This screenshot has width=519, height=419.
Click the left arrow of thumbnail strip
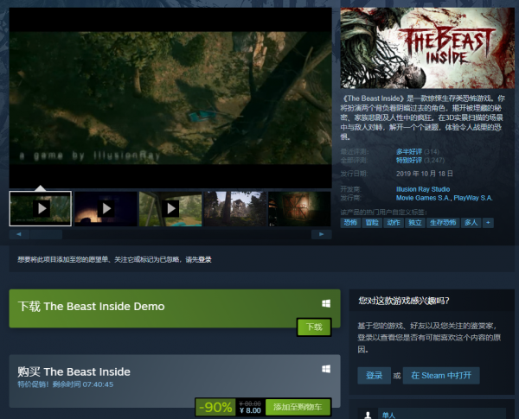click(x=19, y=234)
